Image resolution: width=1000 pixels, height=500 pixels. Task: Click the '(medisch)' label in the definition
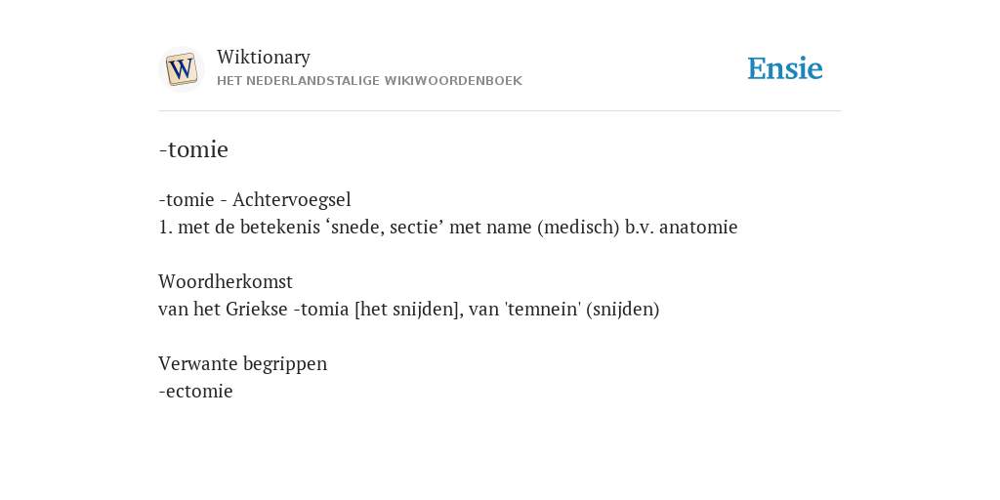(x=578, y=227)
